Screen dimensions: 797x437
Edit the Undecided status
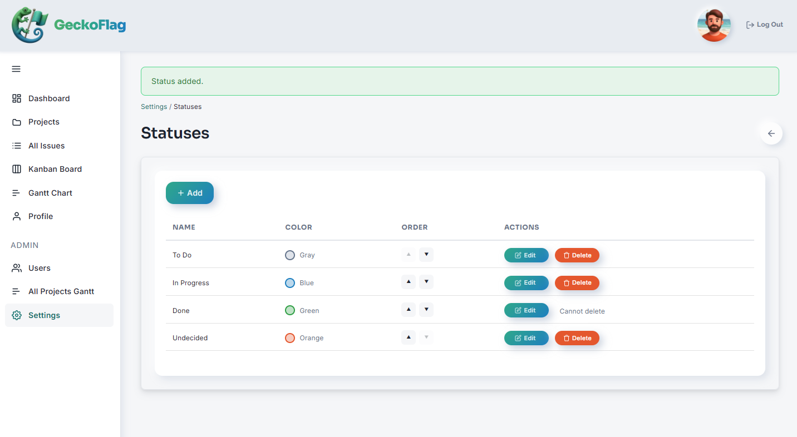click(527, 338)
